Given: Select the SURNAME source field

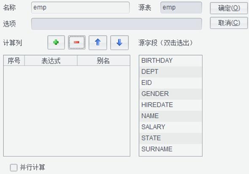Looking at the screenshot, I should 171,149.
